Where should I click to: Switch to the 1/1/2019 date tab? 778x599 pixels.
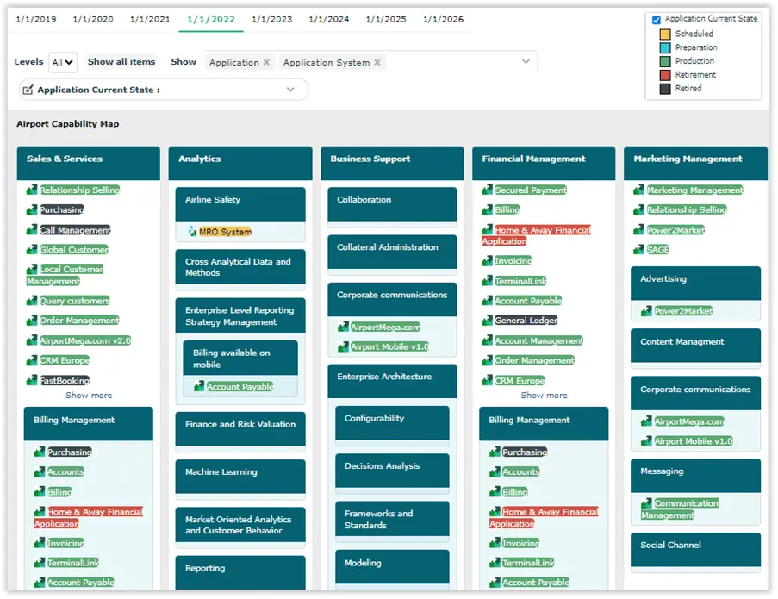36,19
